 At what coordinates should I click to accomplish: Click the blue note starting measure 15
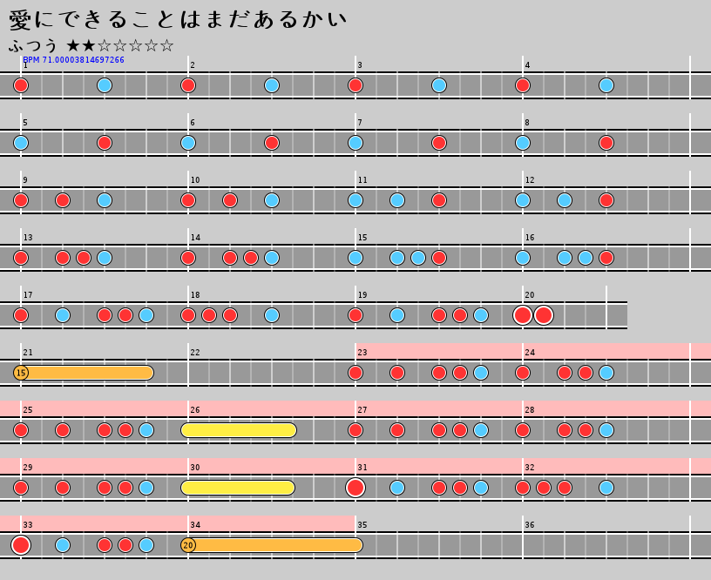click(355, 258)
